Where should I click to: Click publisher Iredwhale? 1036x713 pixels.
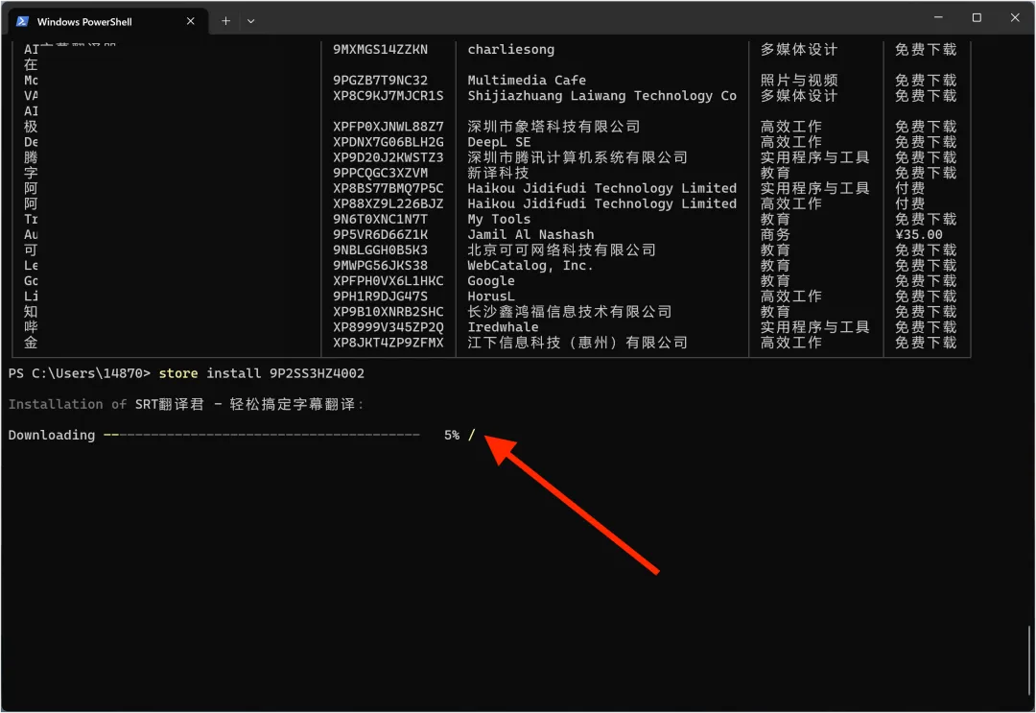click(x=503, y=327)
